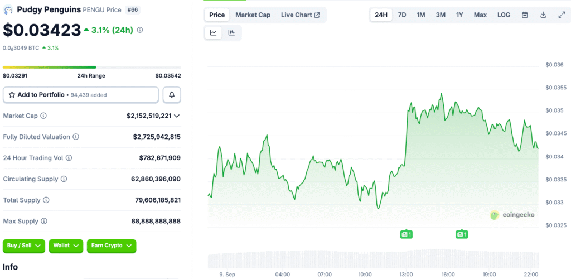Viewport: 571px width, 279px height.
Task: Click the Pudgy Penguins coin logo
Action: pyautogui.click(x=8, y=10)
